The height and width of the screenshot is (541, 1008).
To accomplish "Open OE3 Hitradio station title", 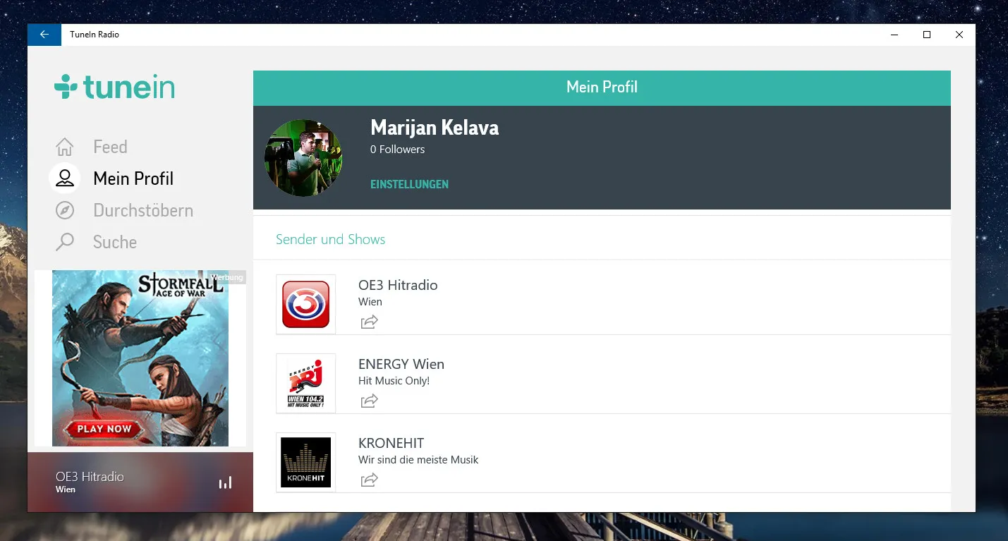I will click(x=398, y=285).
